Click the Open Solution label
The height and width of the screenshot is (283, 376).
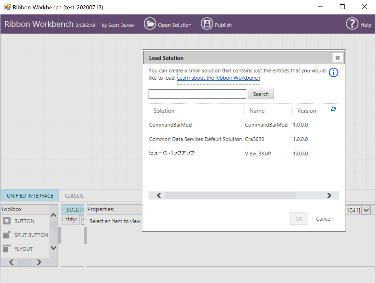pyautogui.click(x=174, y=25)
